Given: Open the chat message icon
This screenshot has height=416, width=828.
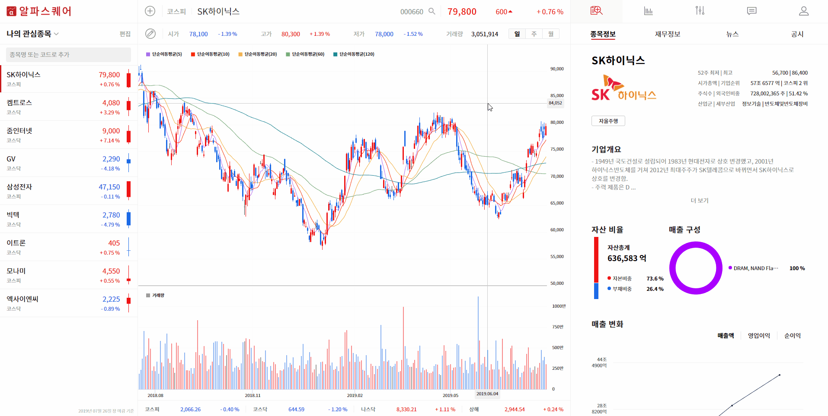Looking at the screenshot, I should 752,11.
